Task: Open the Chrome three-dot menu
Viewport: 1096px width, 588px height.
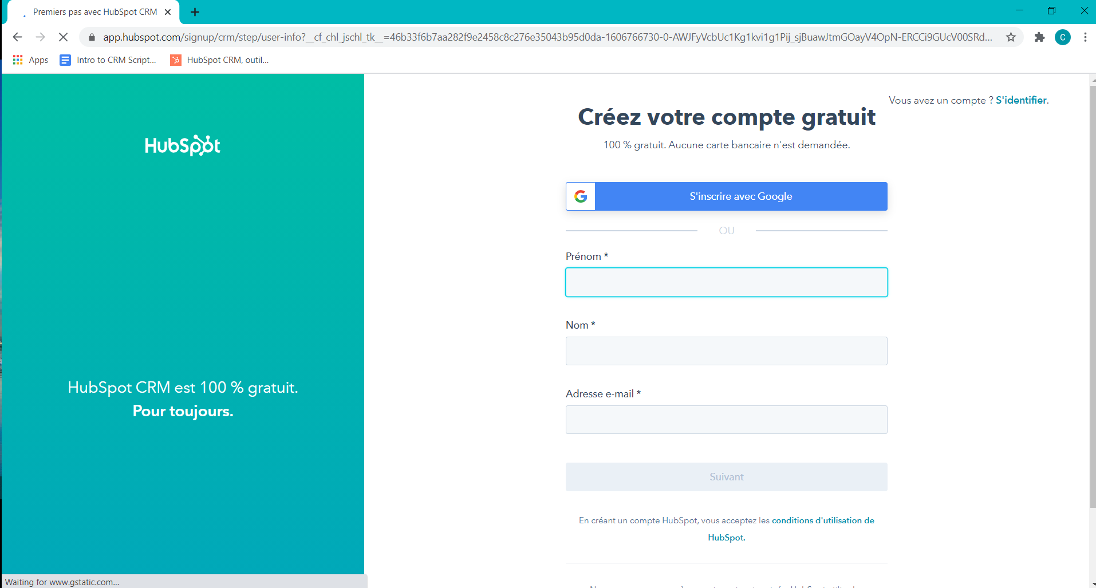Action: (1085, 37)
